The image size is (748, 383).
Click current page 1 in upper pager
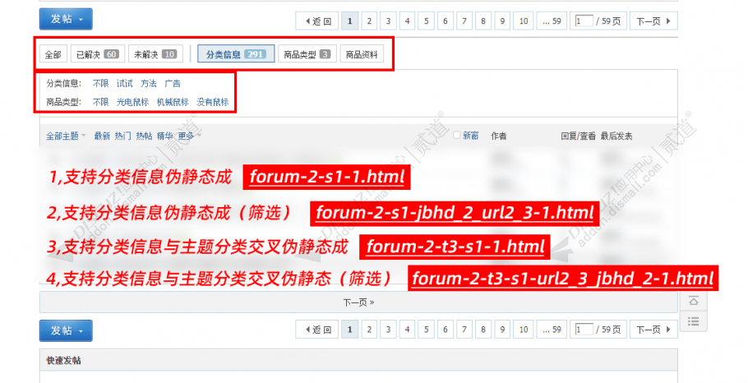point(350,21)
